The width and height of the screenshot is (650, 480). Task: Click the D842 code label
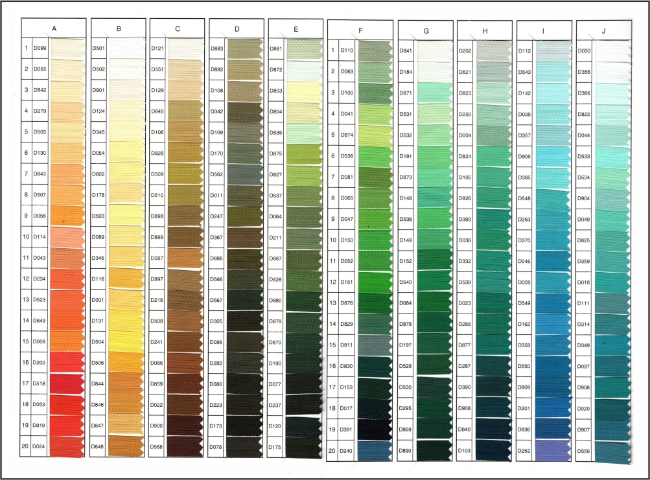click(x=40, y=90)
